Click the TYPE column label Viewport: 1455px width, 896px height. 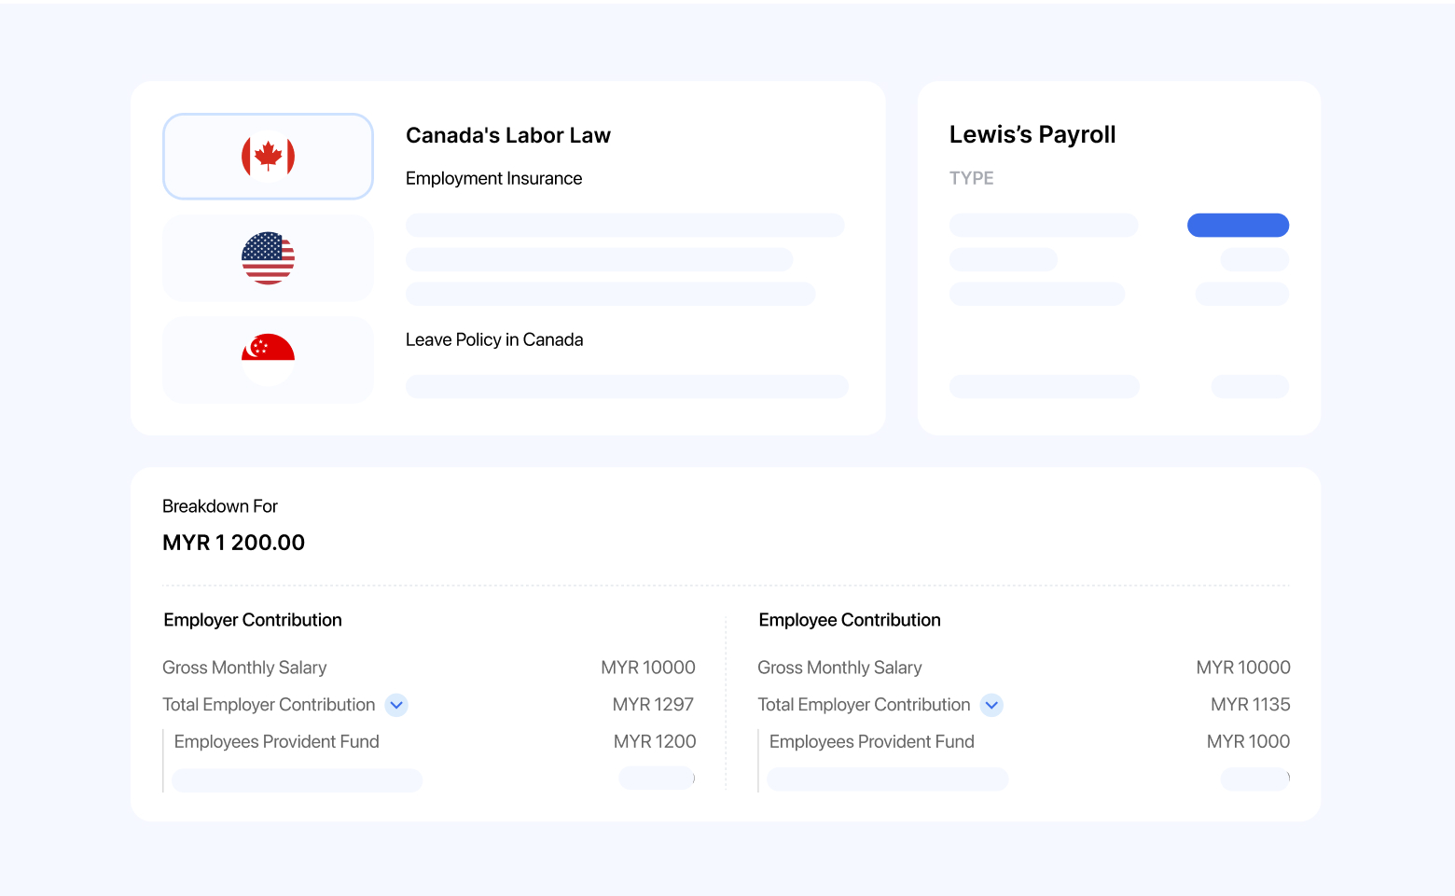pos(971,179)
